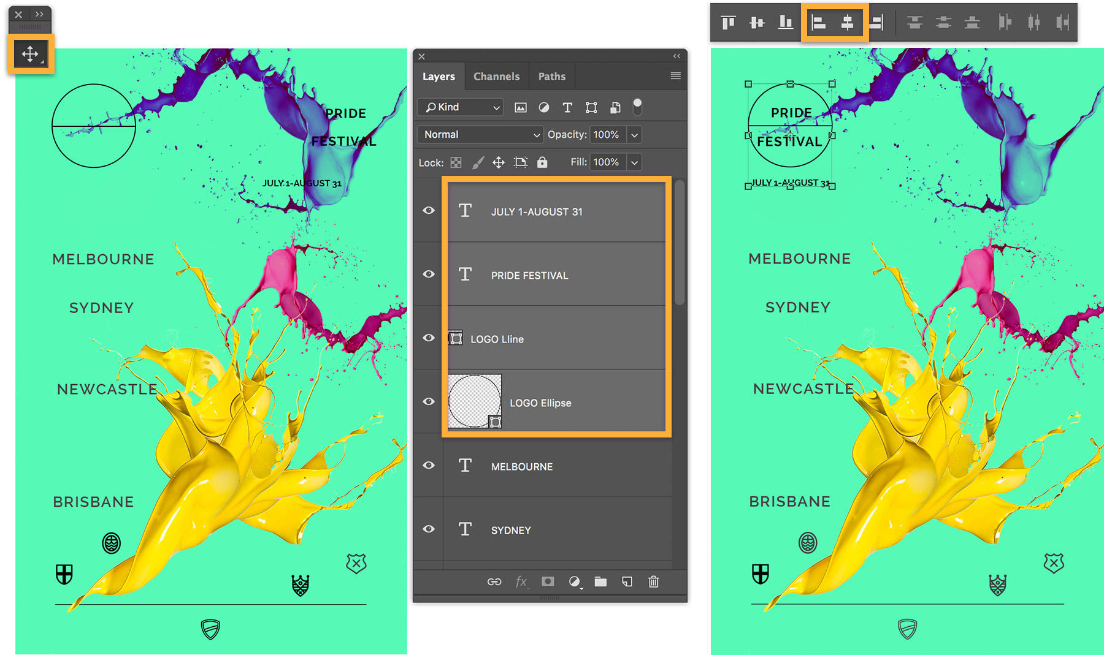This screenshot has width=1104, height=655.
Task: Create a new layer group
Action: 600,581
